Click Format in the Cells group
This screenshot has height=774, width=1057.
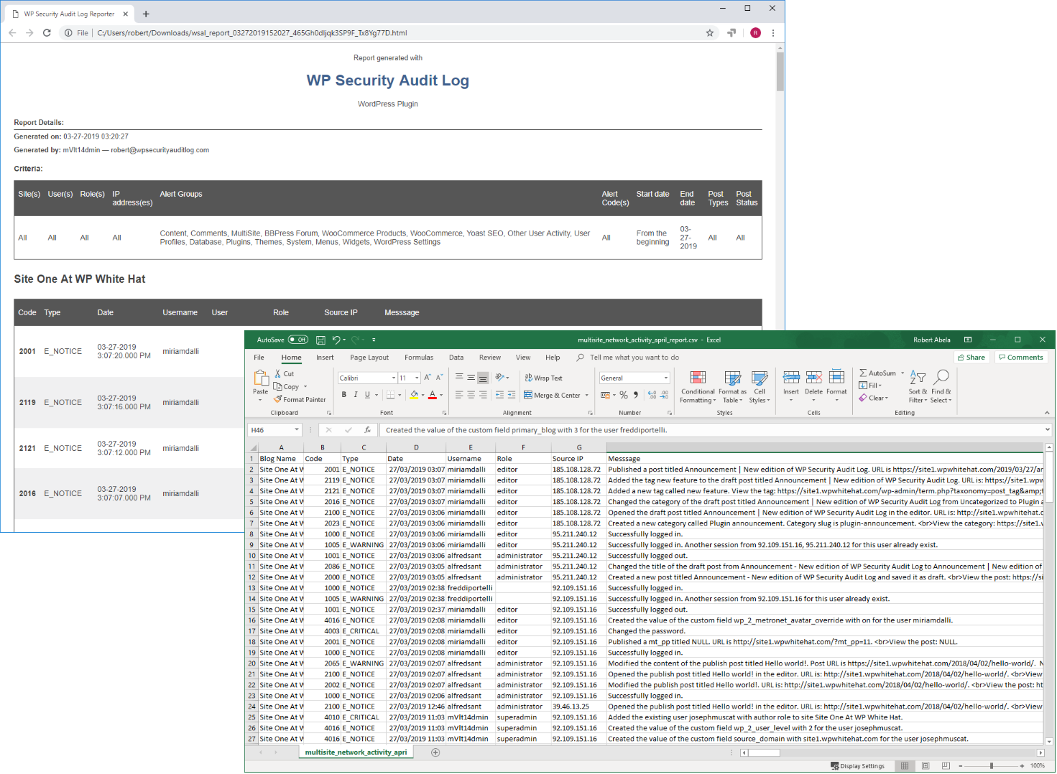837,383
